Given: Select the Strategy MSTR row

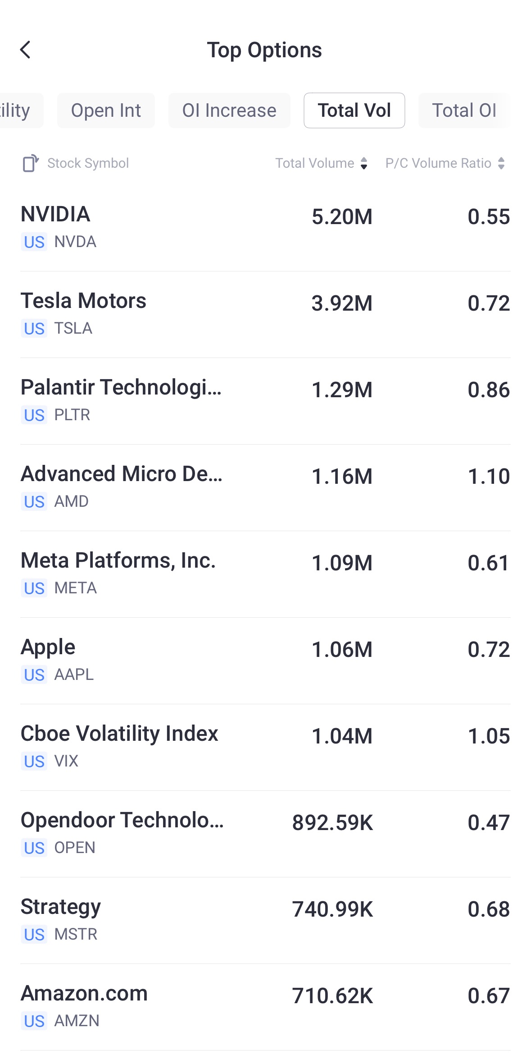Looking at the screenshot, I should (x=265, y=920).
